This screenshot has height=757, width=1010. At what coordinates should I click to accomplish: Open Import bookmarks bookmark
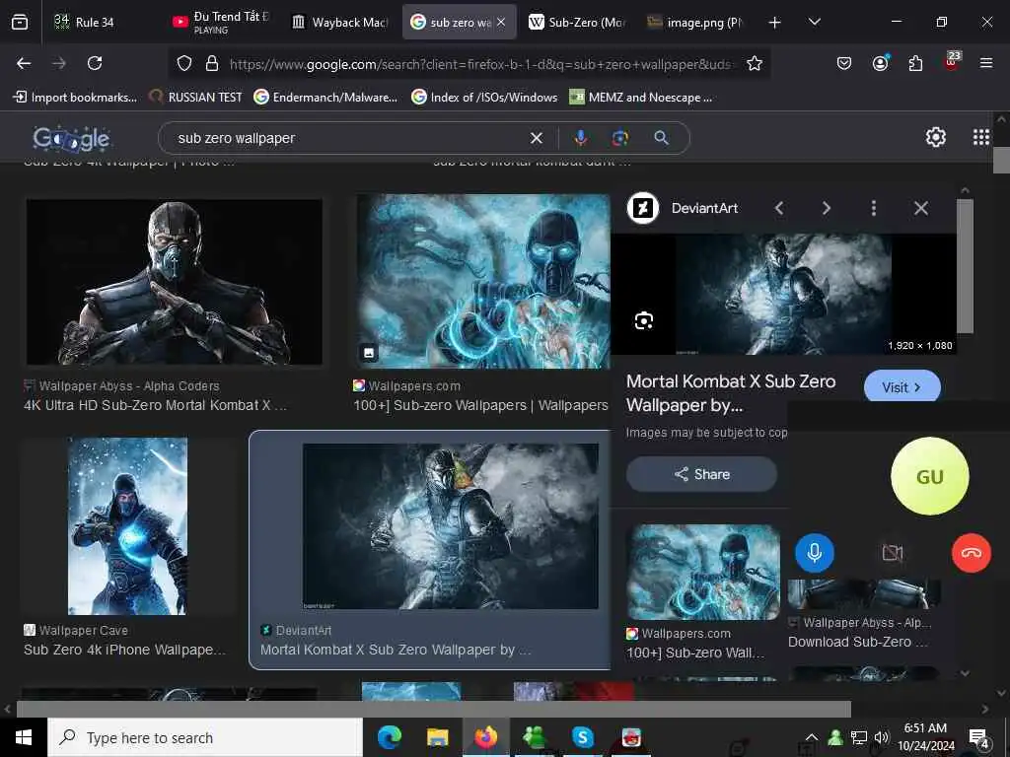click(x=75, y=98)
